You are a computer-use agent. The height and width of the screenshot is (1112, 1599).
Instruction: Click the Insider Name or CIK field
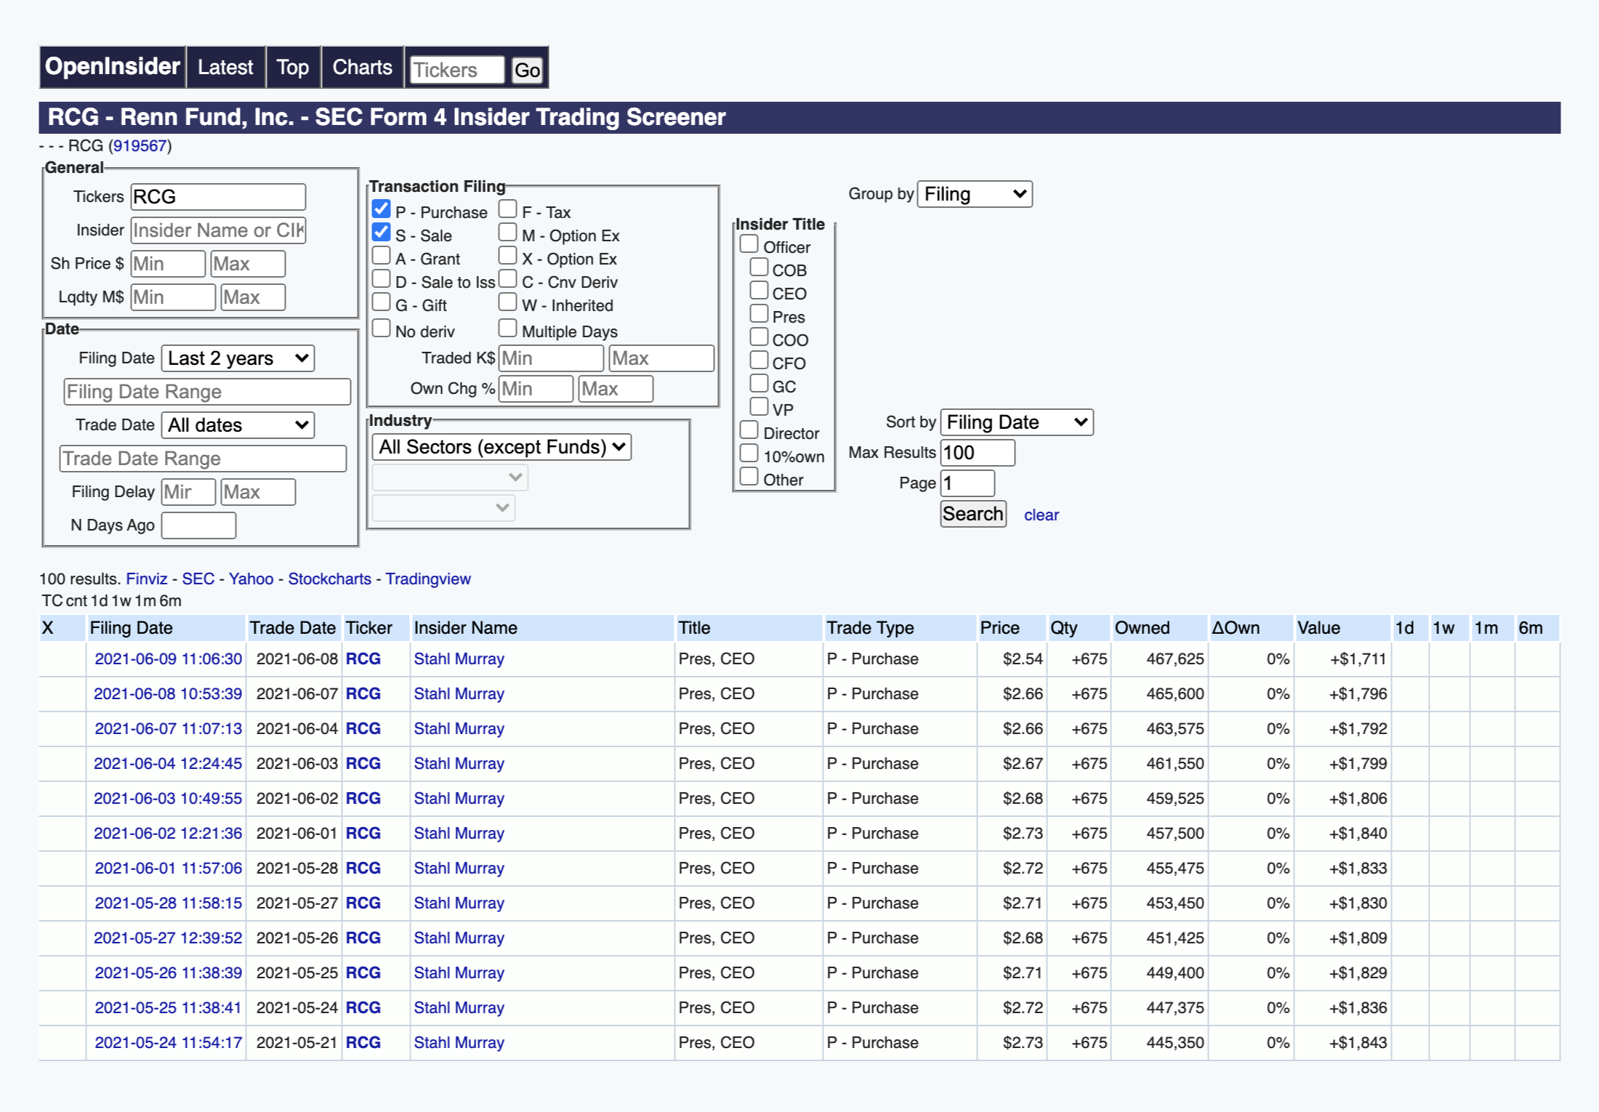(x=218, y=230)
